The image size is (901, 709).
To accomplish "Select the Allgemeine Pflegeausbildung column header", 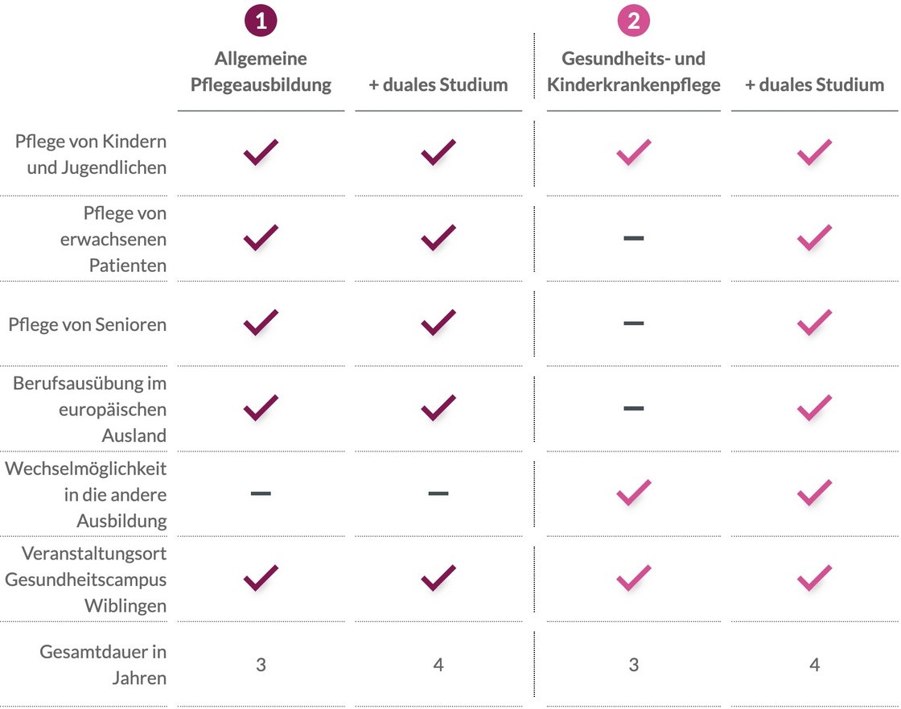I will pyautogui.click(x=261, y=72).
